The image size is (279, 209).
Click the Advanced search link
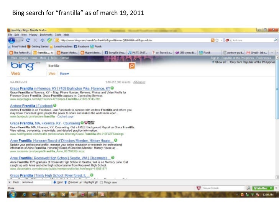(139, 82)
